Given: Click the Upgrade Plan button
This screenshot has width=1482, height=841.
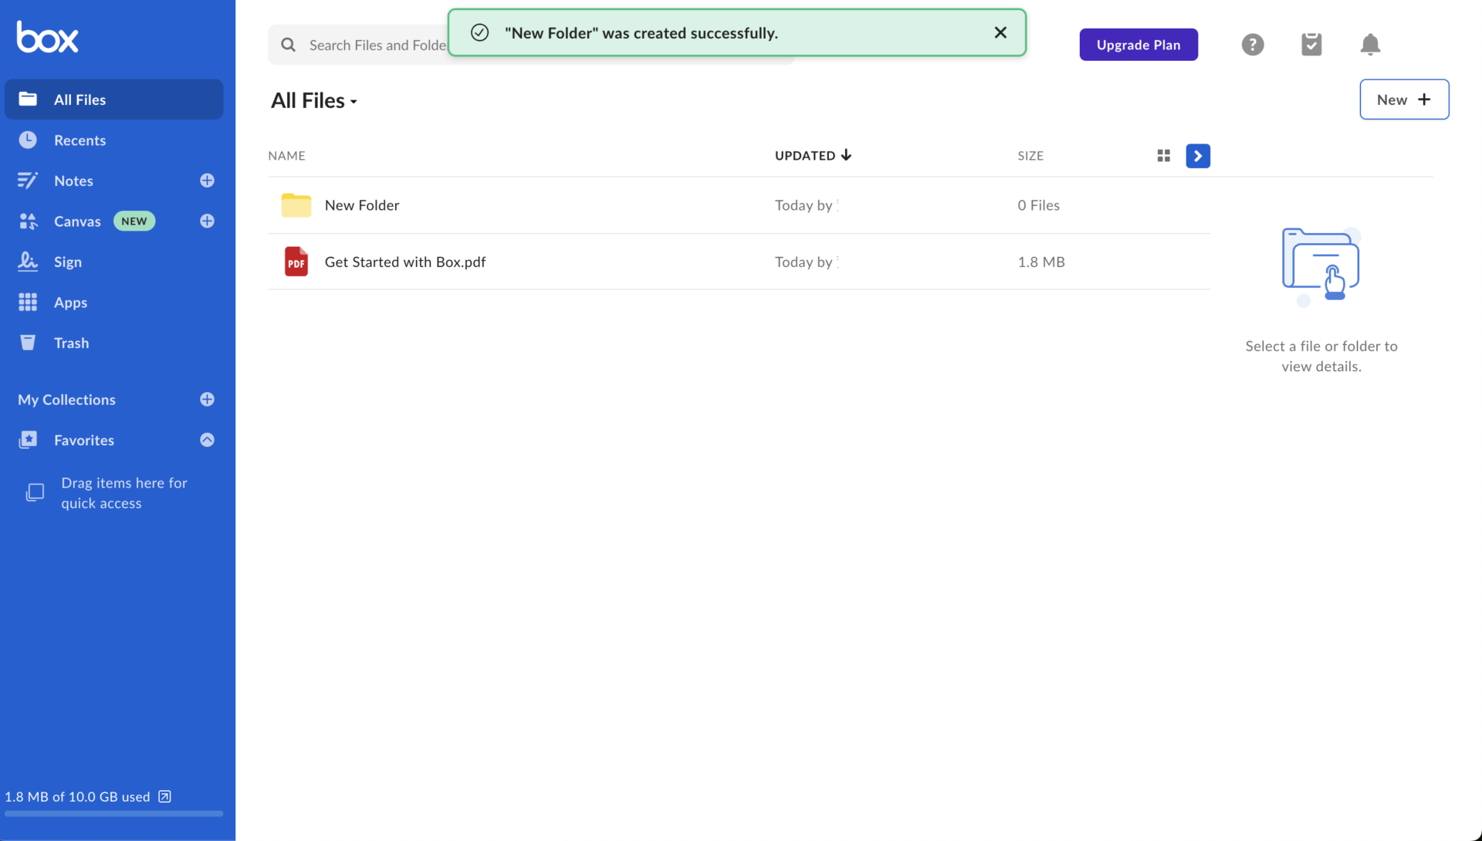Looking at the screenshot, I should coord(1139,44).
